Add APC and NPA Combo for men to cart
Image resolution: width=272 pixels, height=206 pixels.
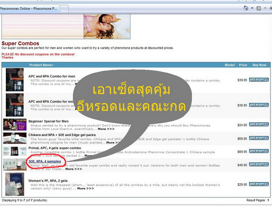coord(258,80)
